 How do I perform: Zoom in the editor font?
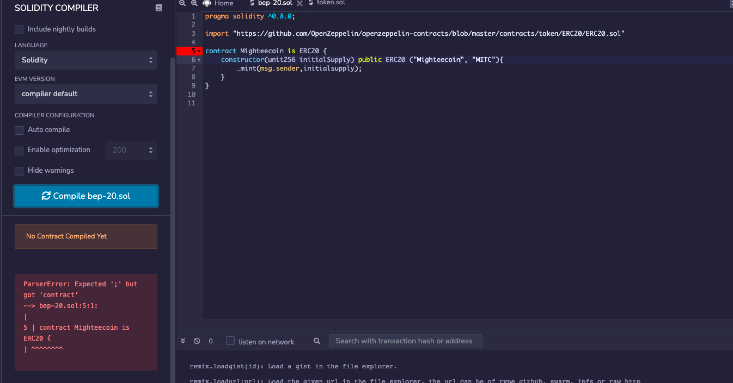click(194, 3)
